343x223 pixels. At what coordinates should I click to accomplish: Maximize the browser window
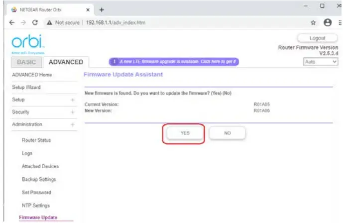(322, 6)
